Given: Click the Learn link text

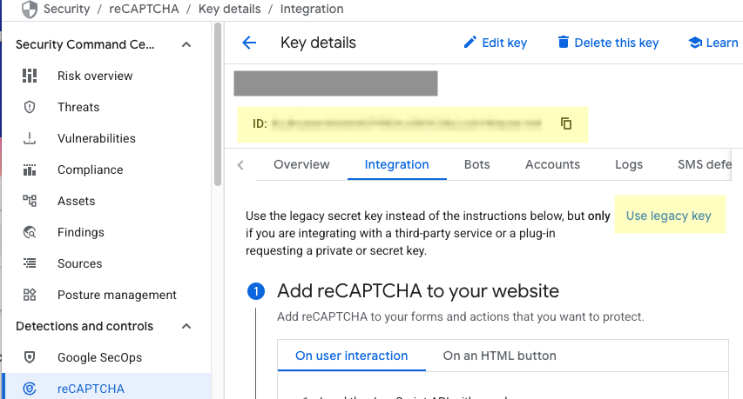Looking at the screenshot, I should click(x=722, y=43).
